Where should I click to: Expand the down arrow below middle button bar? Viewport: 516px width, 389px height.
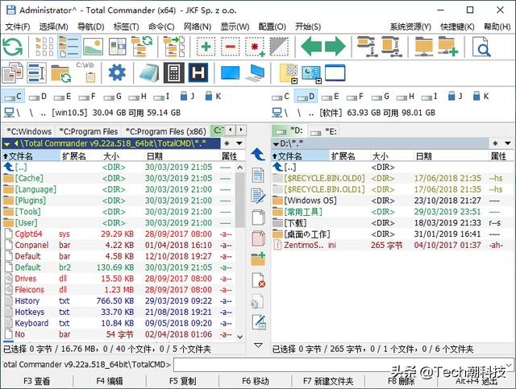(x=258, y=344)
